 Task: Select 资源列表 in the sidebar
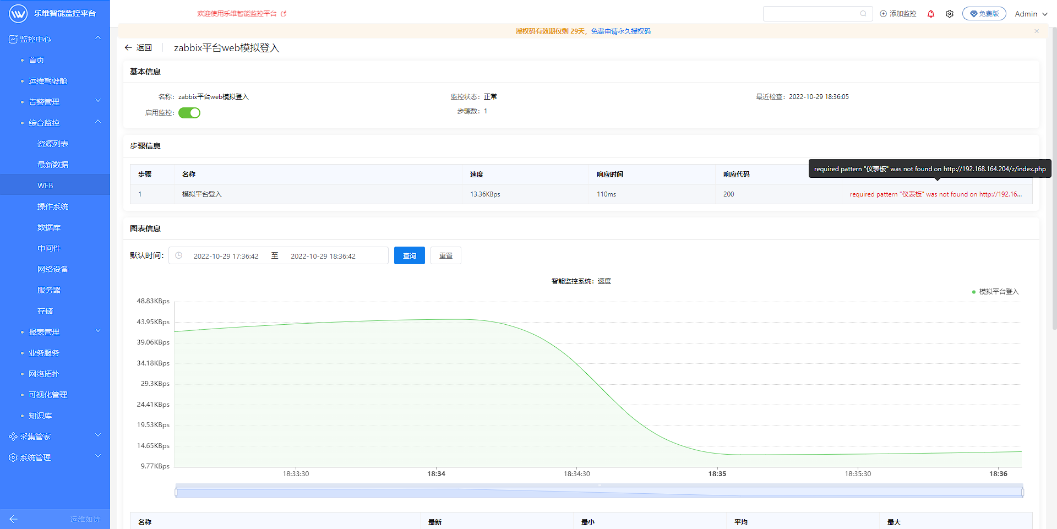tap(53, 144)
